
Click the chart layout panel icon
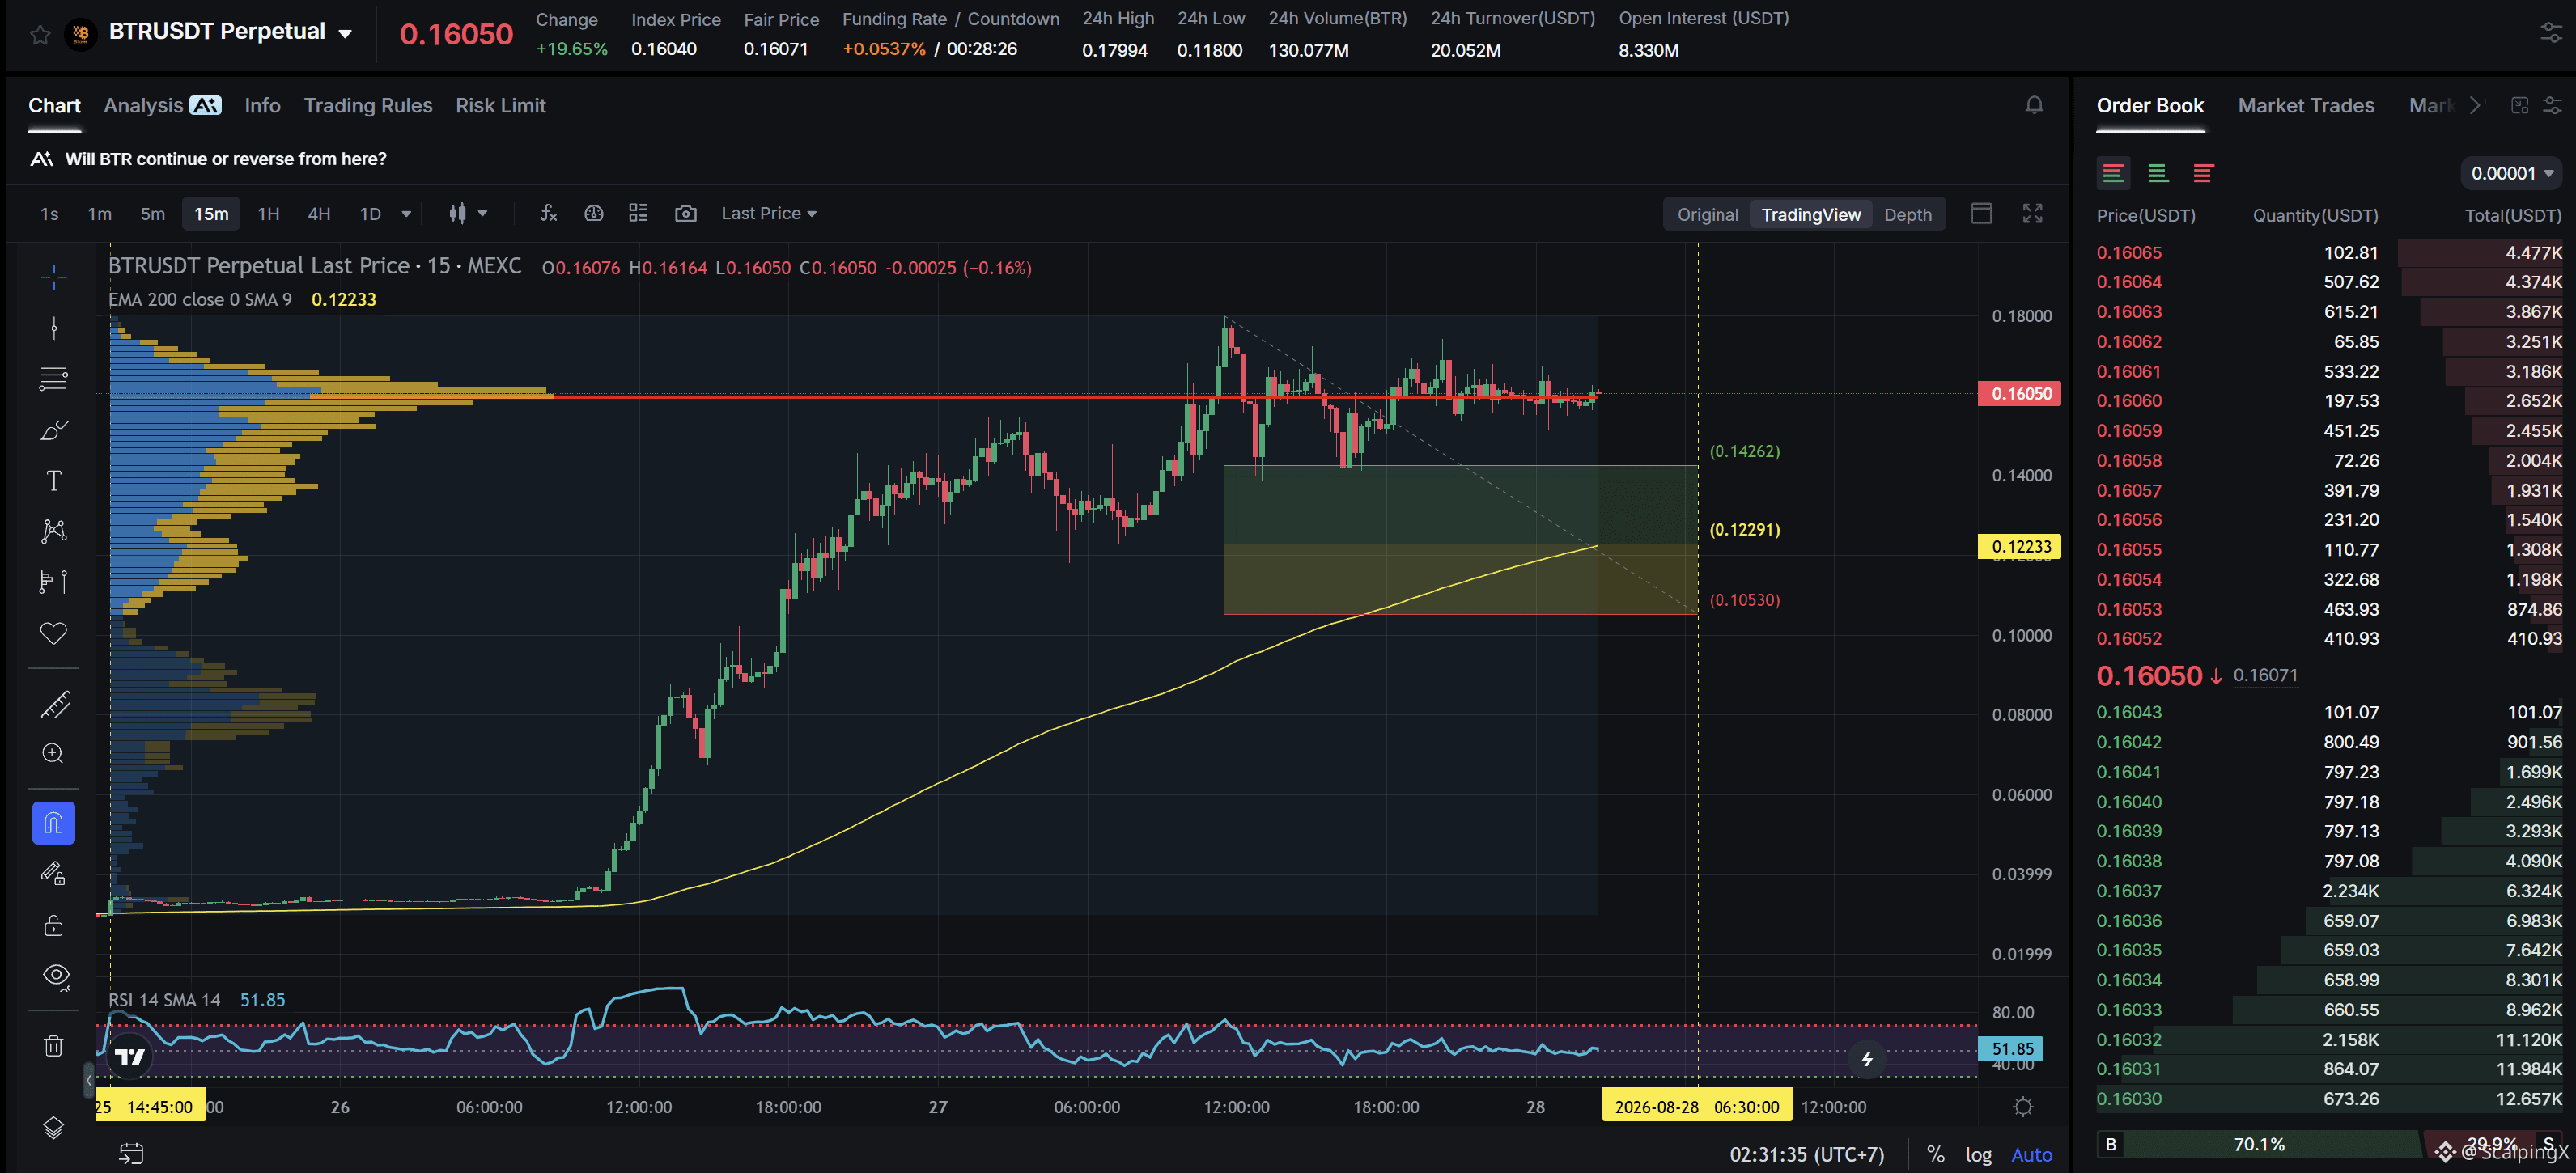1981,213
